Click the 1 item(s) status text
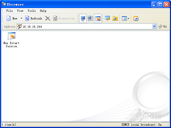171x128 pixels. [x=9, y=125]
